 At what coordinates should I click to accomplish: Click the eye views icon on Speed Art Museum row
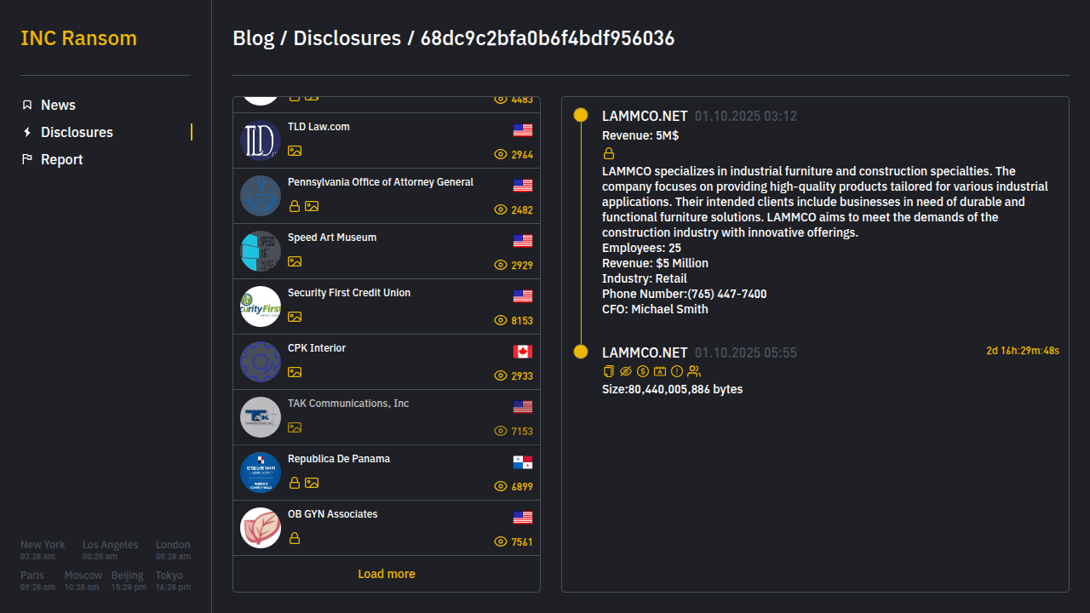click(x=501, y=265)
